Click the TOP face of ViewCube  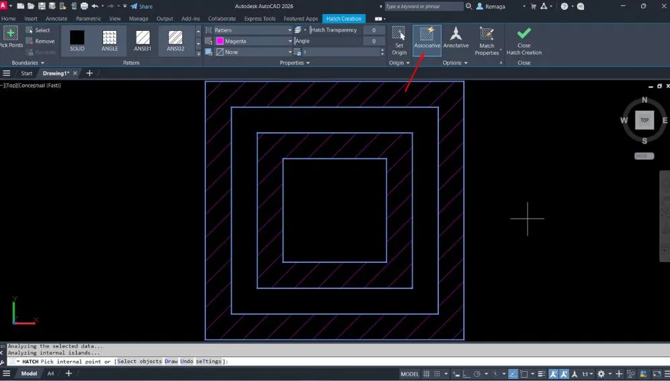coord(644,120)
